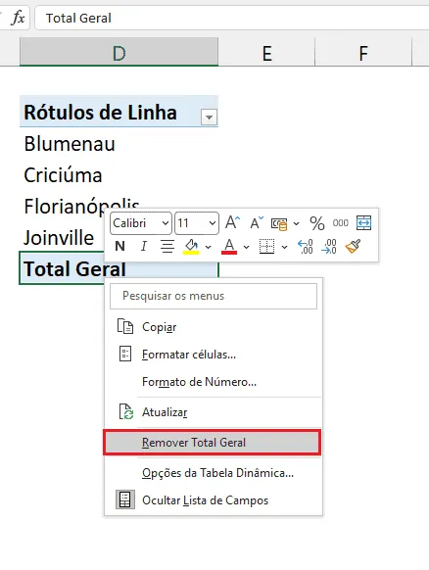Click the formula bar showing Total Geral
The width and height of the screenshot is (429, 570).
233,18
